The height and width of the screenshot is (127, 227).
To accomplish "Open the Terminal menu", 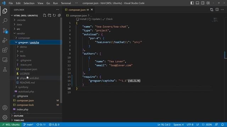I will click(66, 3).
